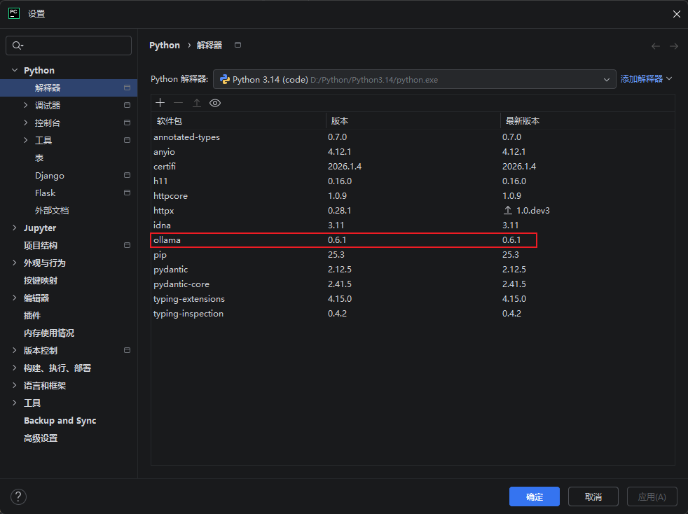
Task: Select the h11 package row
Action: 413,181
